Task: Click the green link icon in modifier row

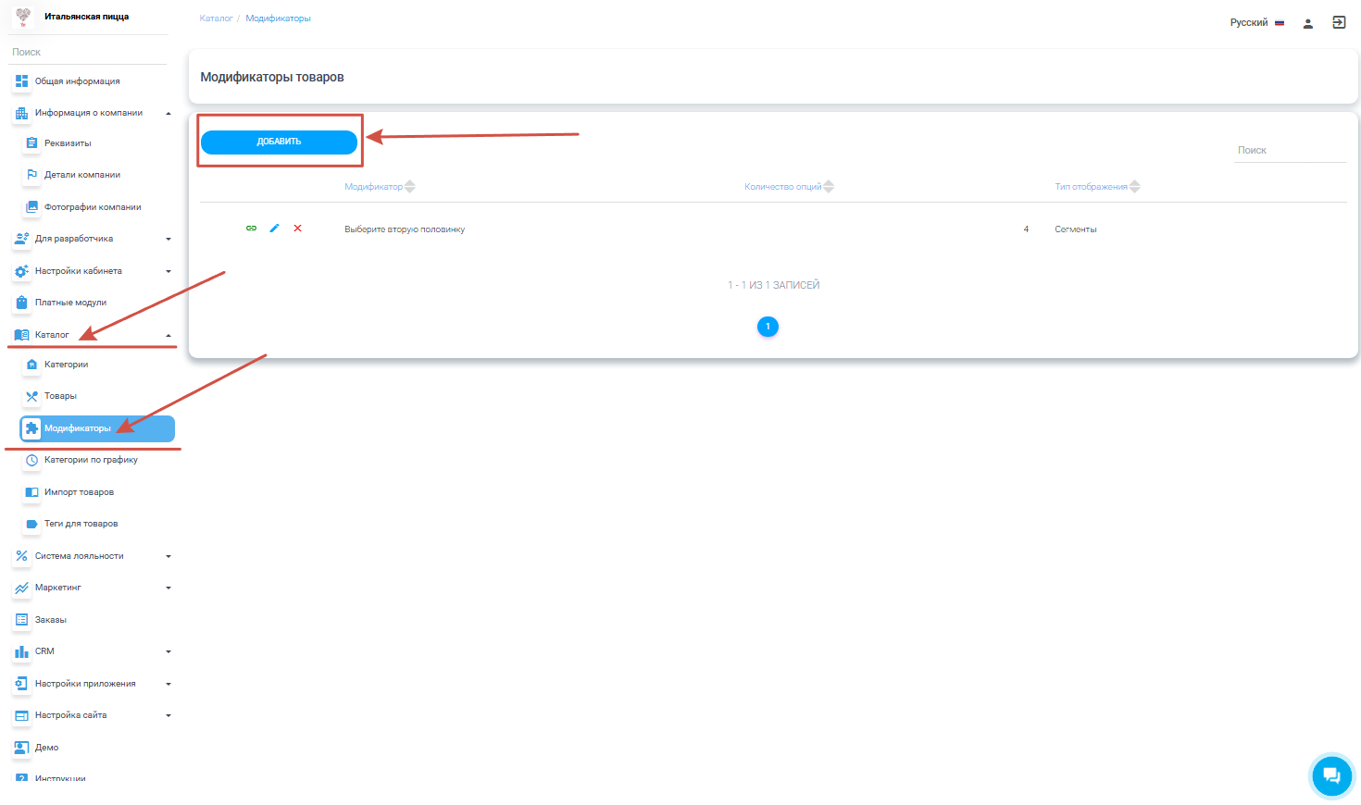Action: (251, 229)
